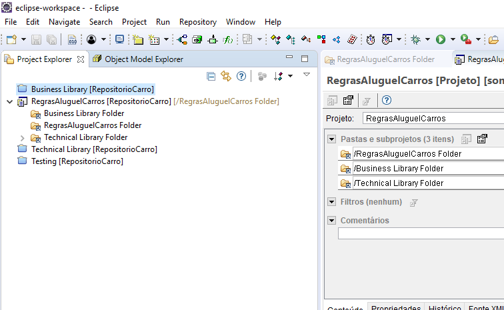Image resolution: width=504 pixels, height=310 pixels.
Task: Open the External Tools dropdown arrow
Action: 478,39
